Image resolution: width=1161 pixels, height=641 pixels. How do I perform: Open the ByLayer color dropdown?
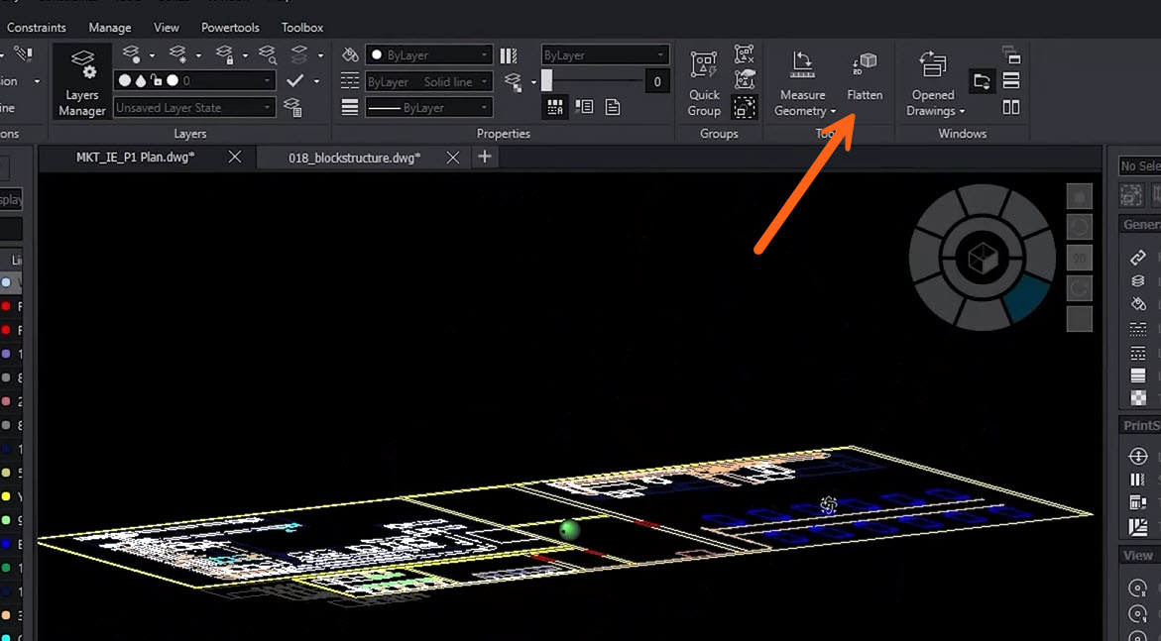click(428, 55)
